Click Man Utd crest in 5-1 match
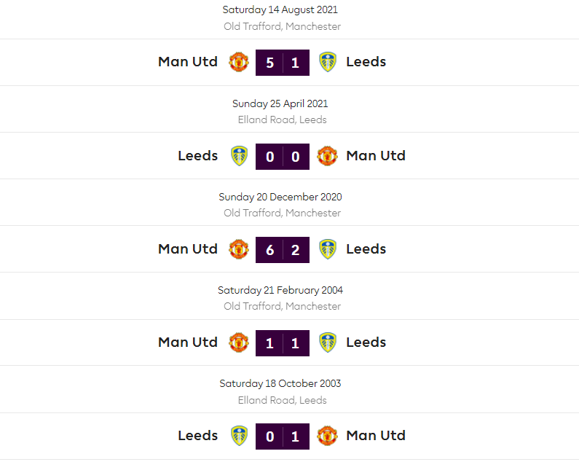Image resolution: width=579 pixels, height=462 pixels. 239,62
